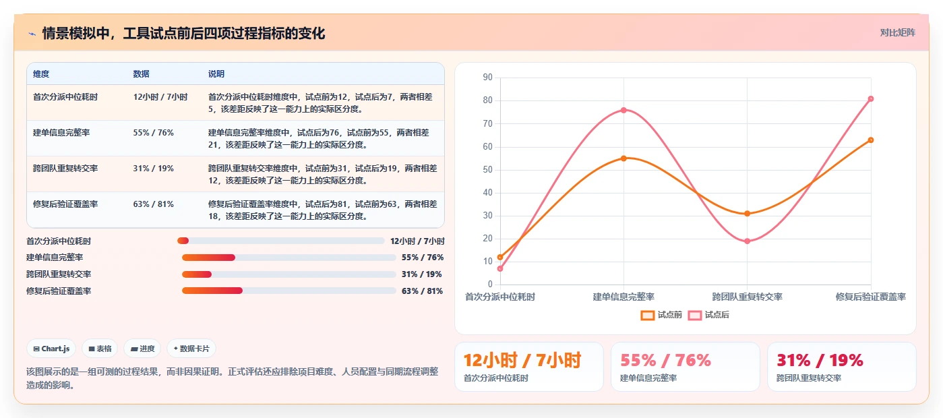Image resolution: width=943 pixels, height=418 pixels.
Task: Click the 55% / 76% table cell
Action: tap(154, 133)
